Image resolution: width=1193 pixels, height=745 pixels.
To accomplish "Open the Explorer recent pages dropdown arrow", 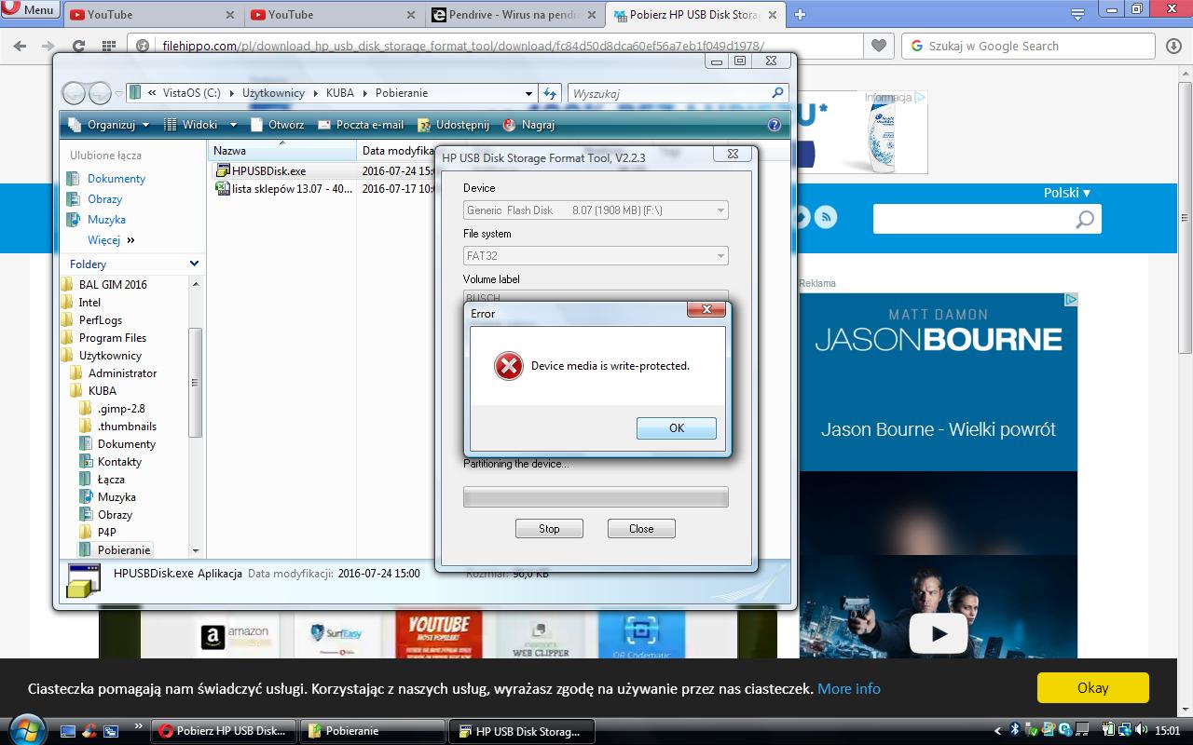I will tap(119, 93).
